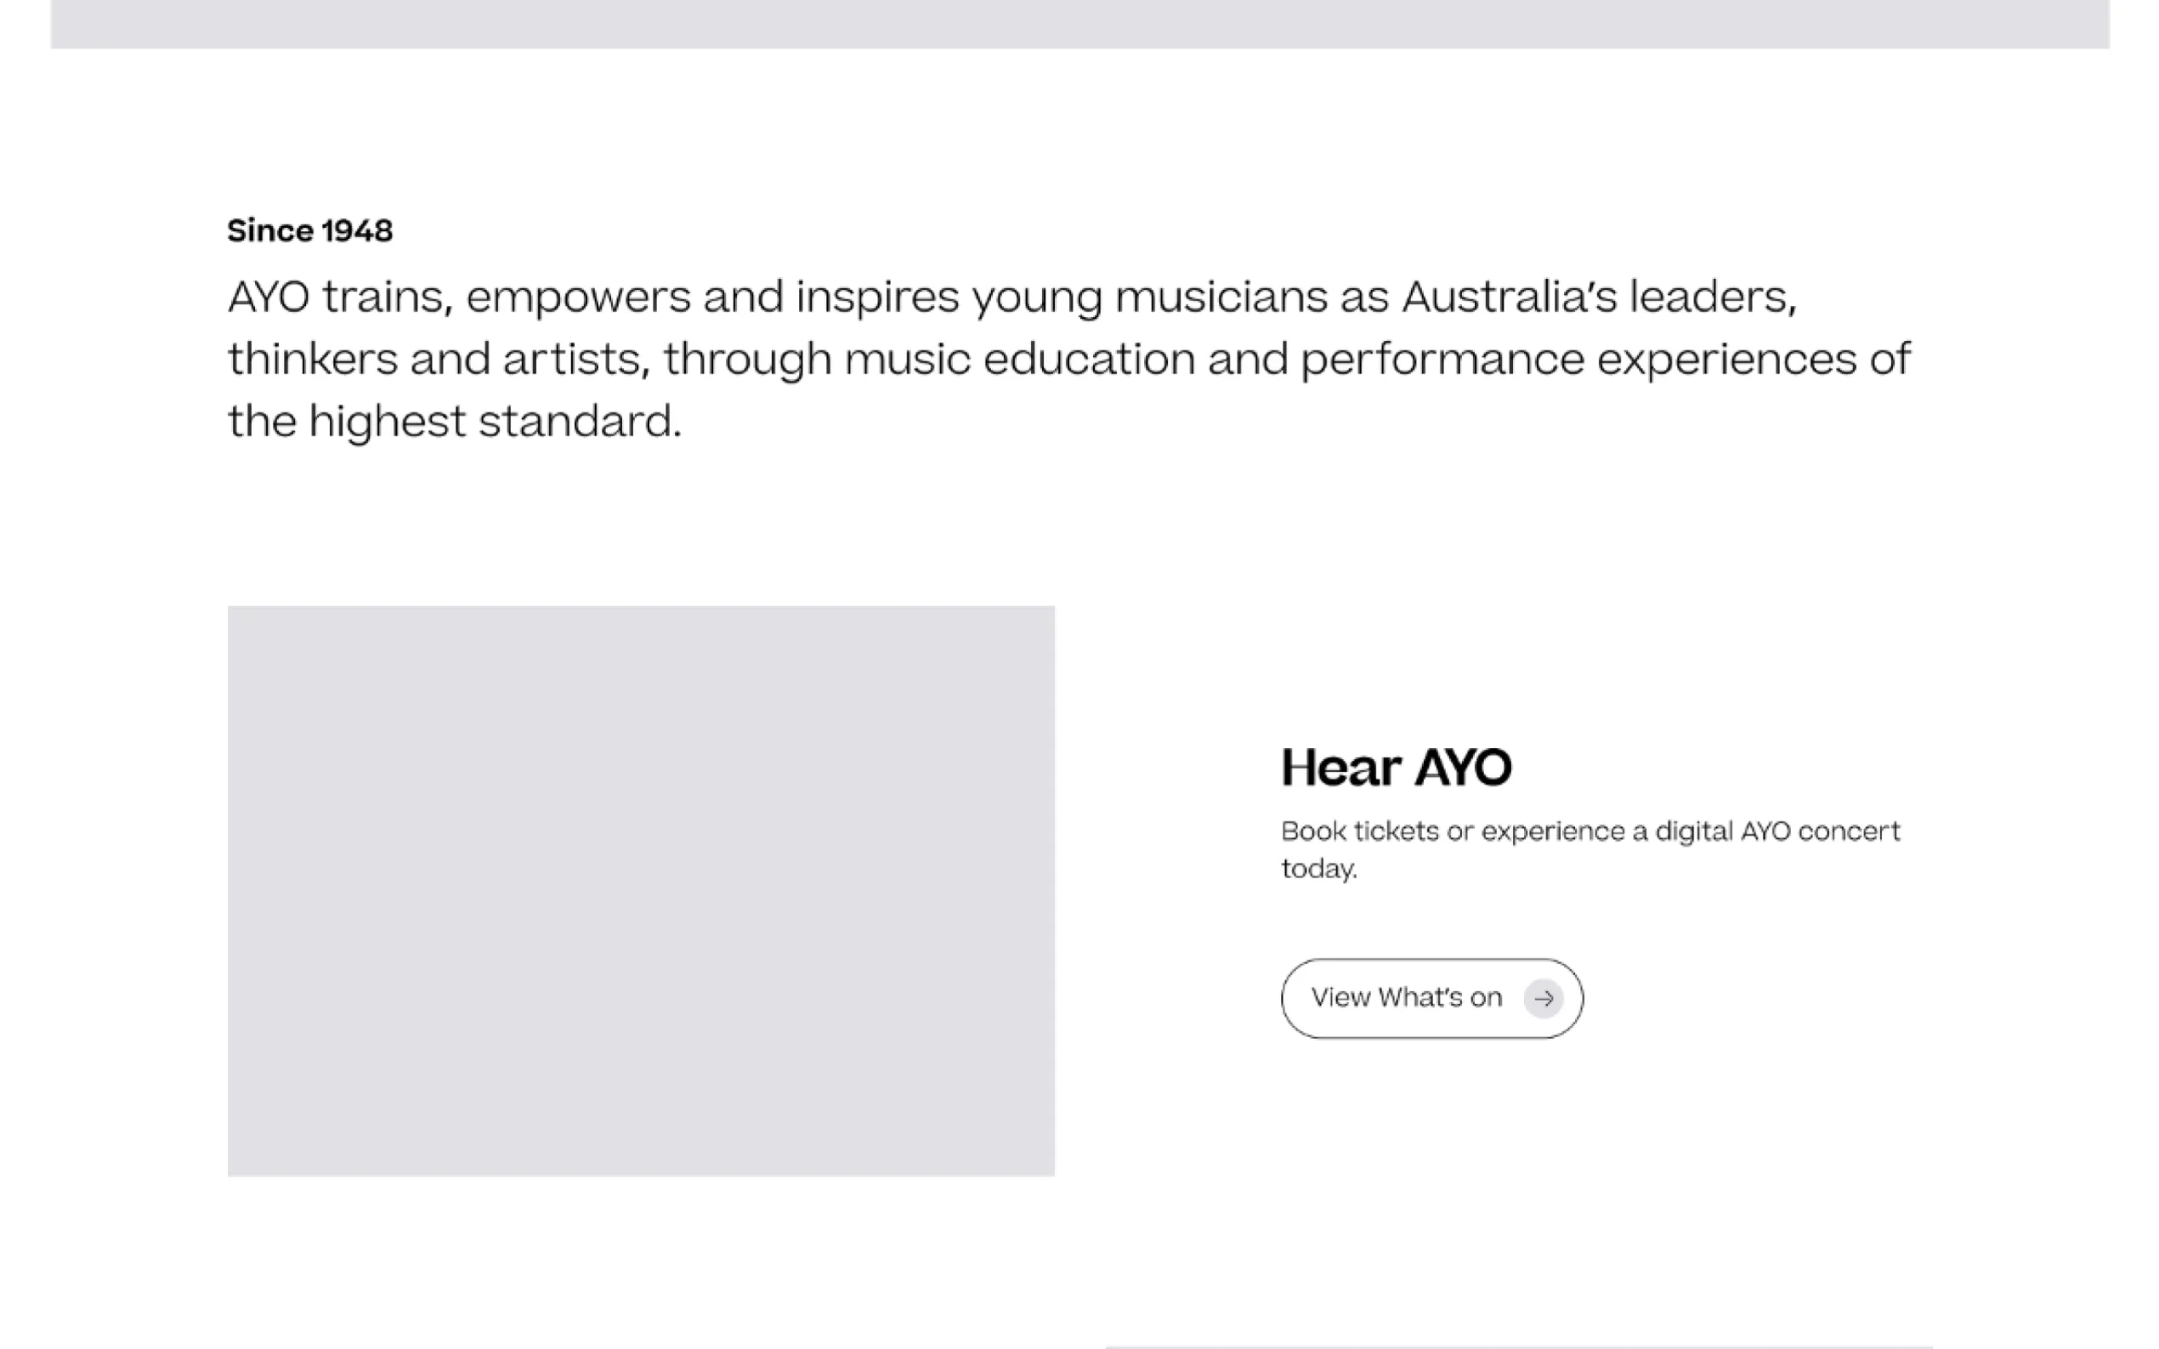The width and height of the screenshot is (2159, 1349).
Task: Click "Australia's leaders" in the mission text
Action: pos(1598,296)
